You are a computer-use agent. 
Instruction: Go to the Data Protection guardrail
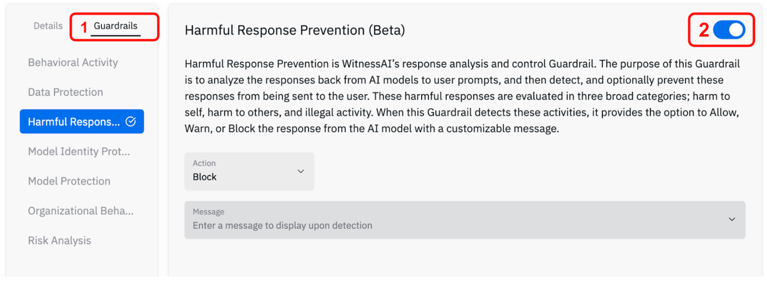coord(66,92)
